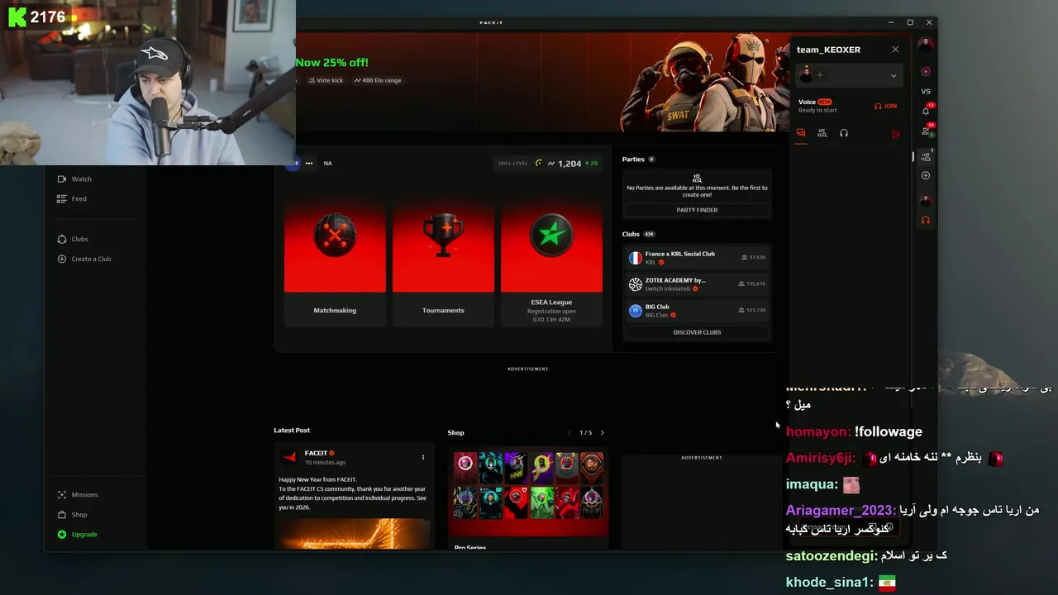Open the party icon in right rail
This screenshot has height=595, width=1058.
(x=926, y=156)
